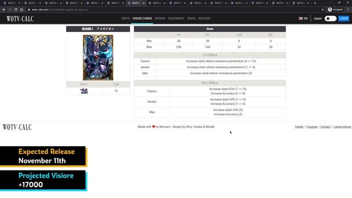Click the WOTV-CALC footer logo
This screenshot has height=198, width=352.
[17, 127]
